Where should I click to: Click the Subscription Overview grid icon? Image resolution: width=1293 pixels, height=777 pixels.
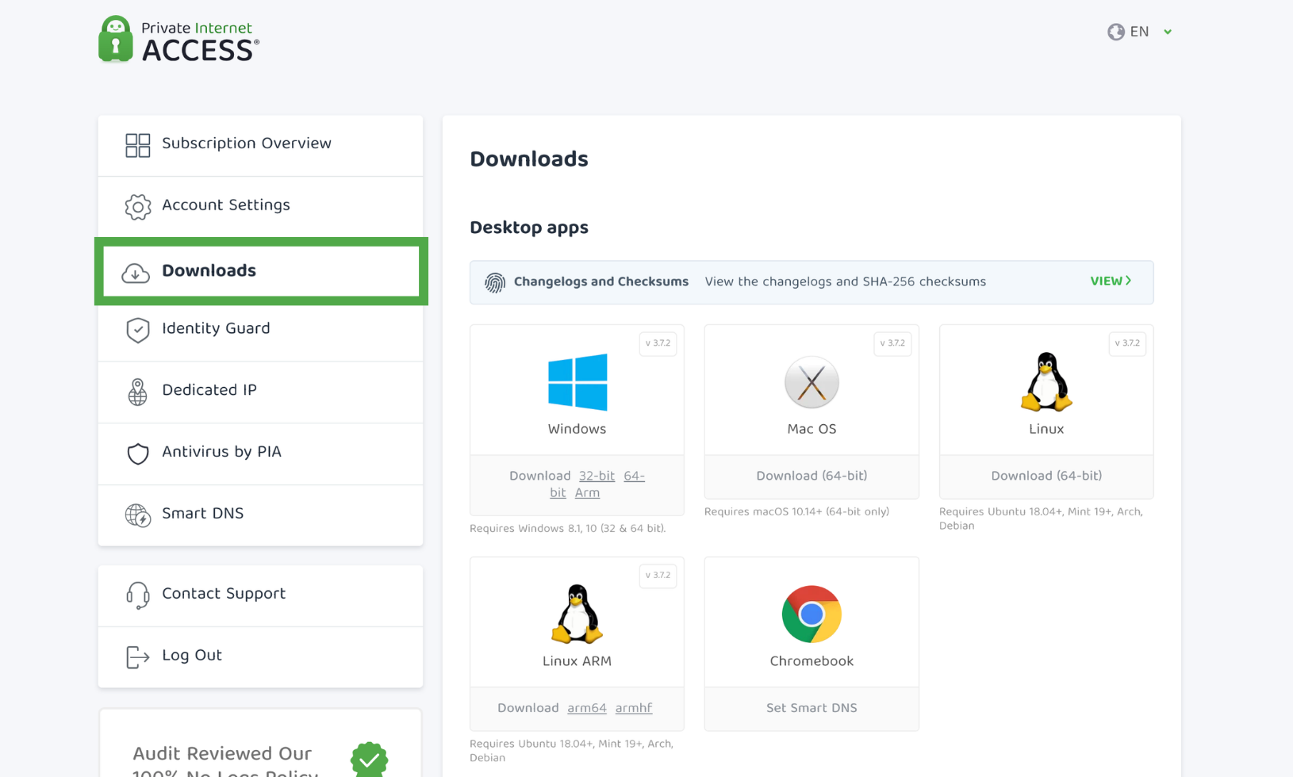pos(137,145)
